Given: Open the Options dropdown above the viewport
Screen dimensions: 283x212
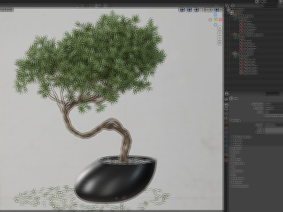Looking at the screenshot, I should click(218, 6).
